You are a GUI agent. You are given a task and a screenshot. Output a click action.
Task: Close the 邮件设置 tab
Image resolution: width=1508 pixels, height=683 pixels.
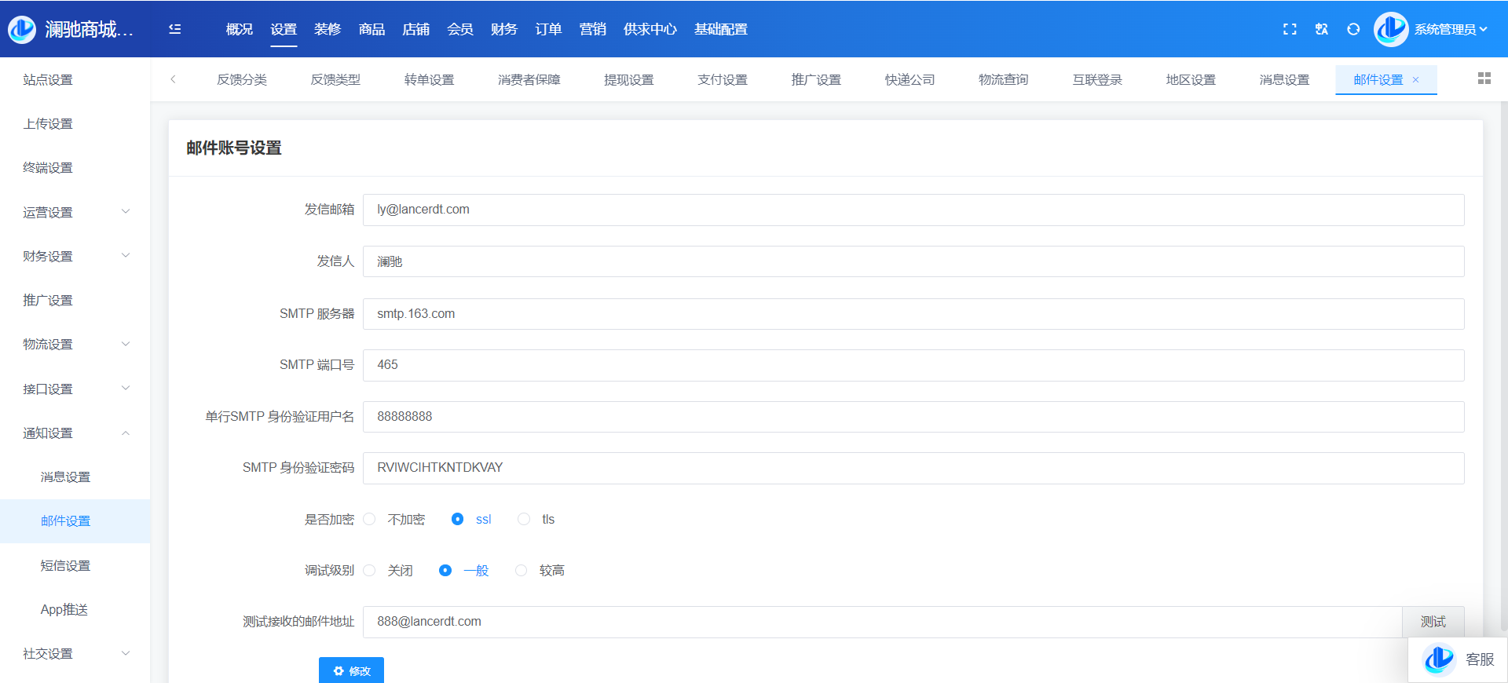[x=1416, y=80]
